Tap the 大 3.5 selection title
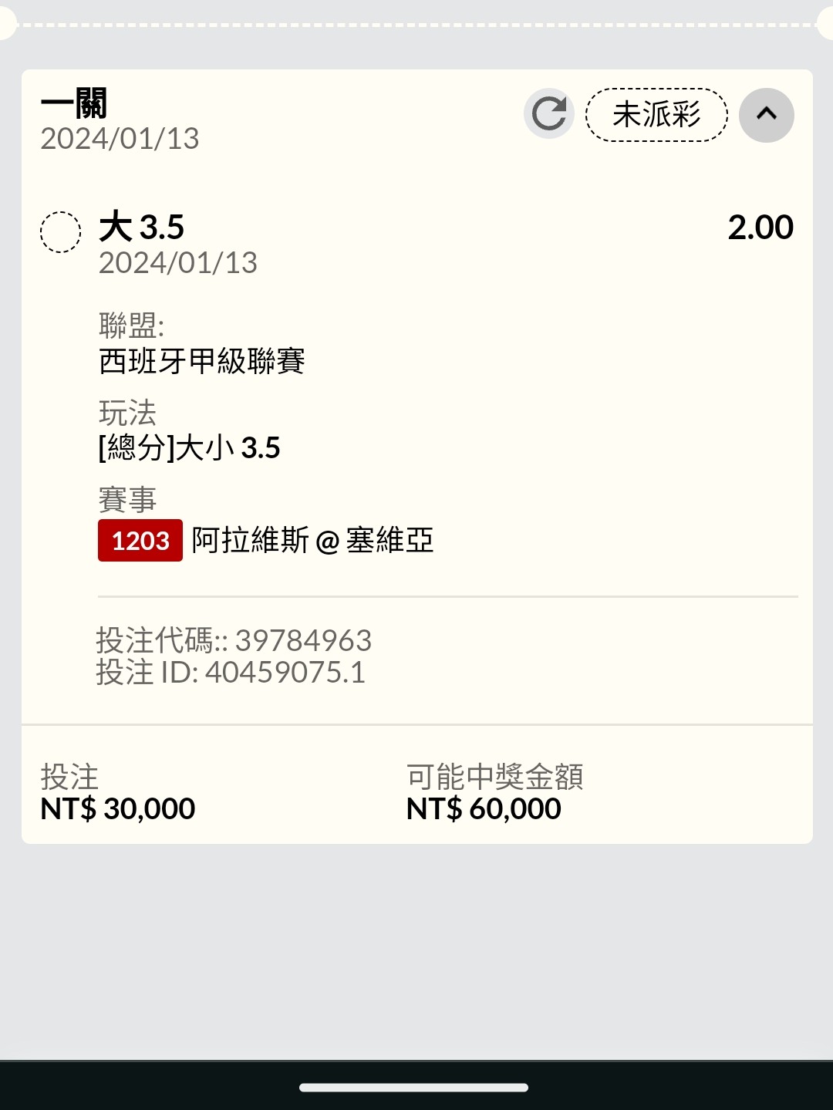Screen dimensions: 833x1110 (x=142, y=228)
